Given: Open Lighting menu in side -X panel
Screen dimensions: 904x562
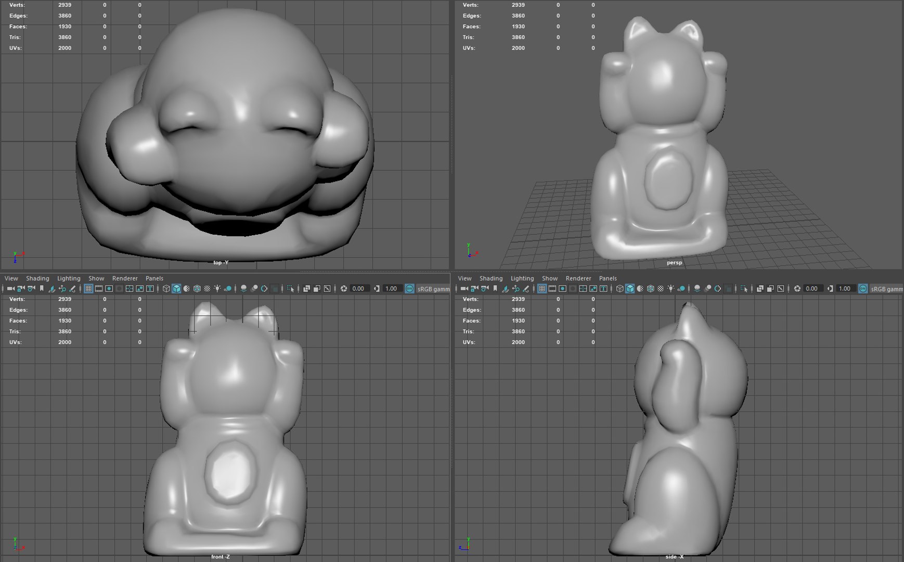Looking at the screenshot, I should [x=522, y=278].
